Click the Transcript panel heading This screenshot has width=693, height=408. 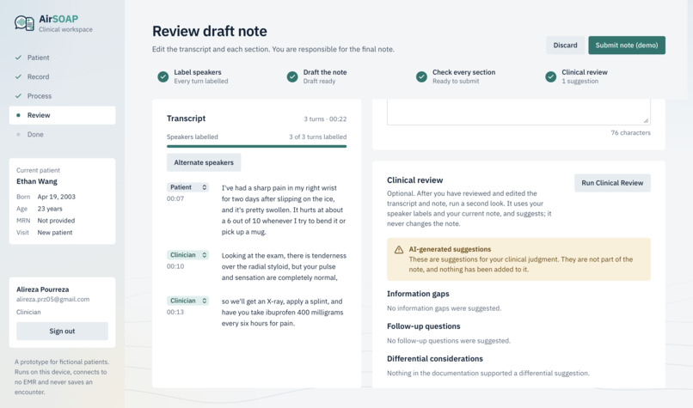[x=186, y=119]
